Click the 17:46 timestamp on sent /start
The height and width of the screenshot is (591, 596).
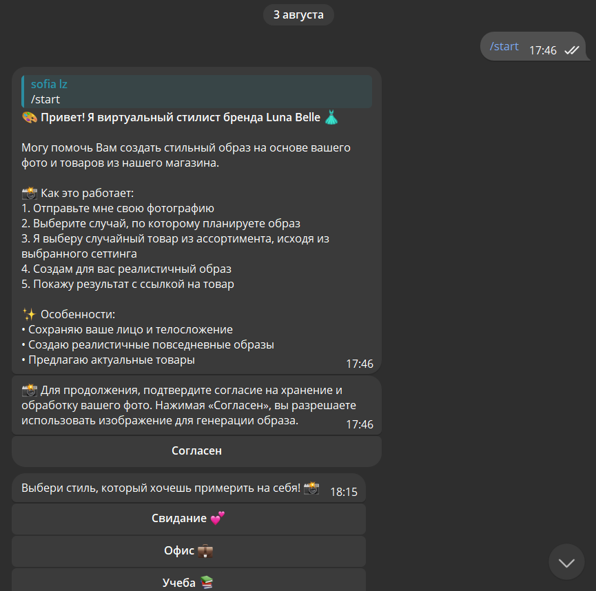coord(543,50)
